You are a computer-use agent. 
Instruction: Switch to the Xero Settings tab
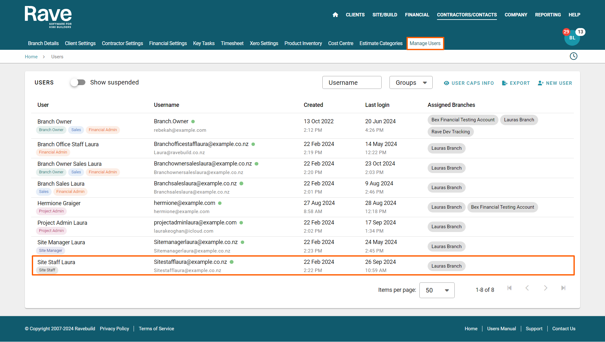tap(264, 43)
